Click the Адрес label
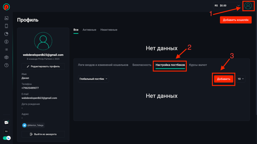Viewport: 257px width, 144px height. pyautogui.click(x=25, y=114)
